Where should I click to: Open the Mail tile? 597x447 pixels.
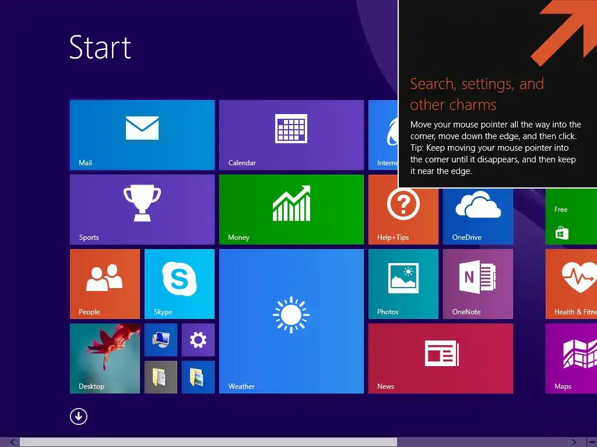point(142,135)
